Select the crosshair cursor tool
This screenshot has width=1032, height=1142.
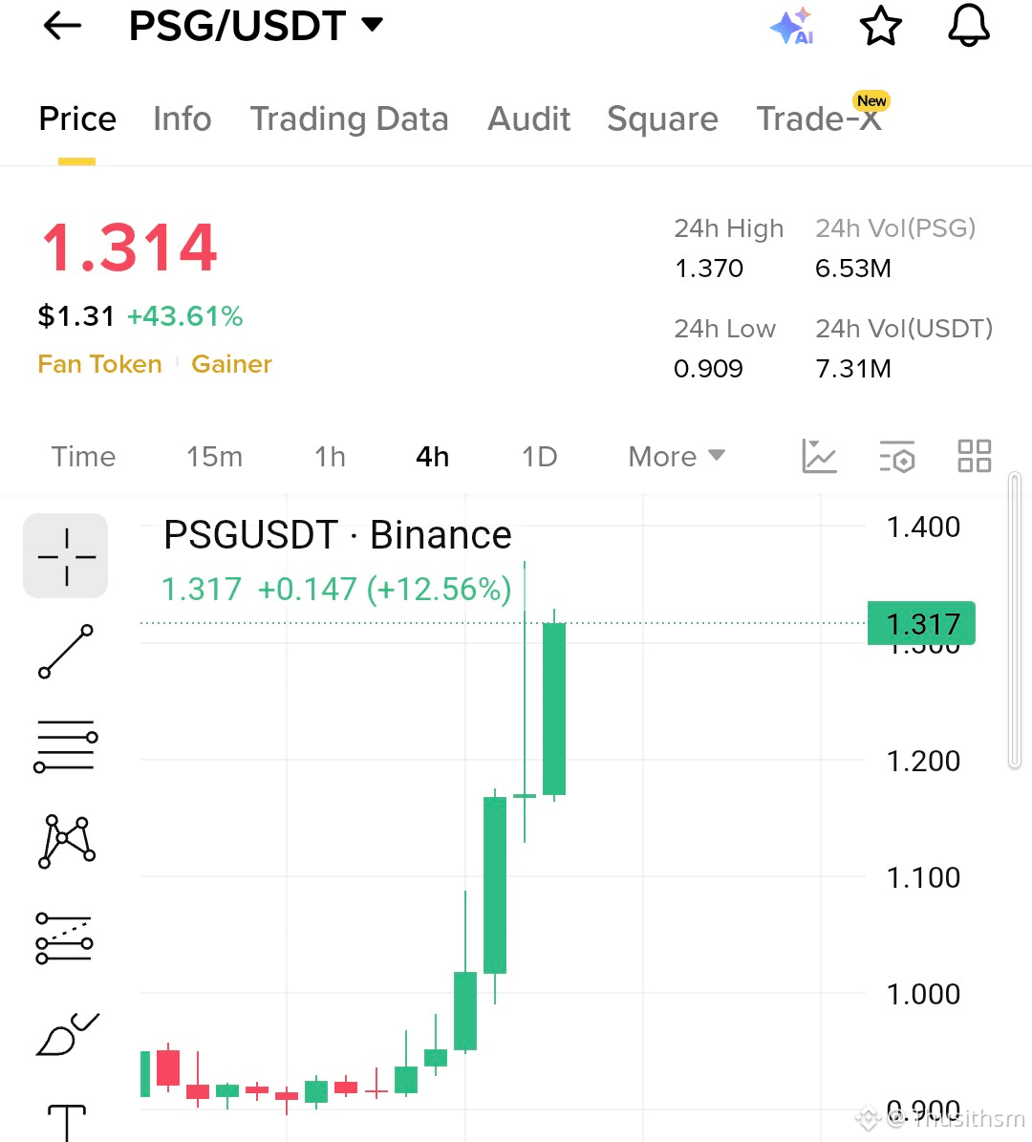coord(66,555)
